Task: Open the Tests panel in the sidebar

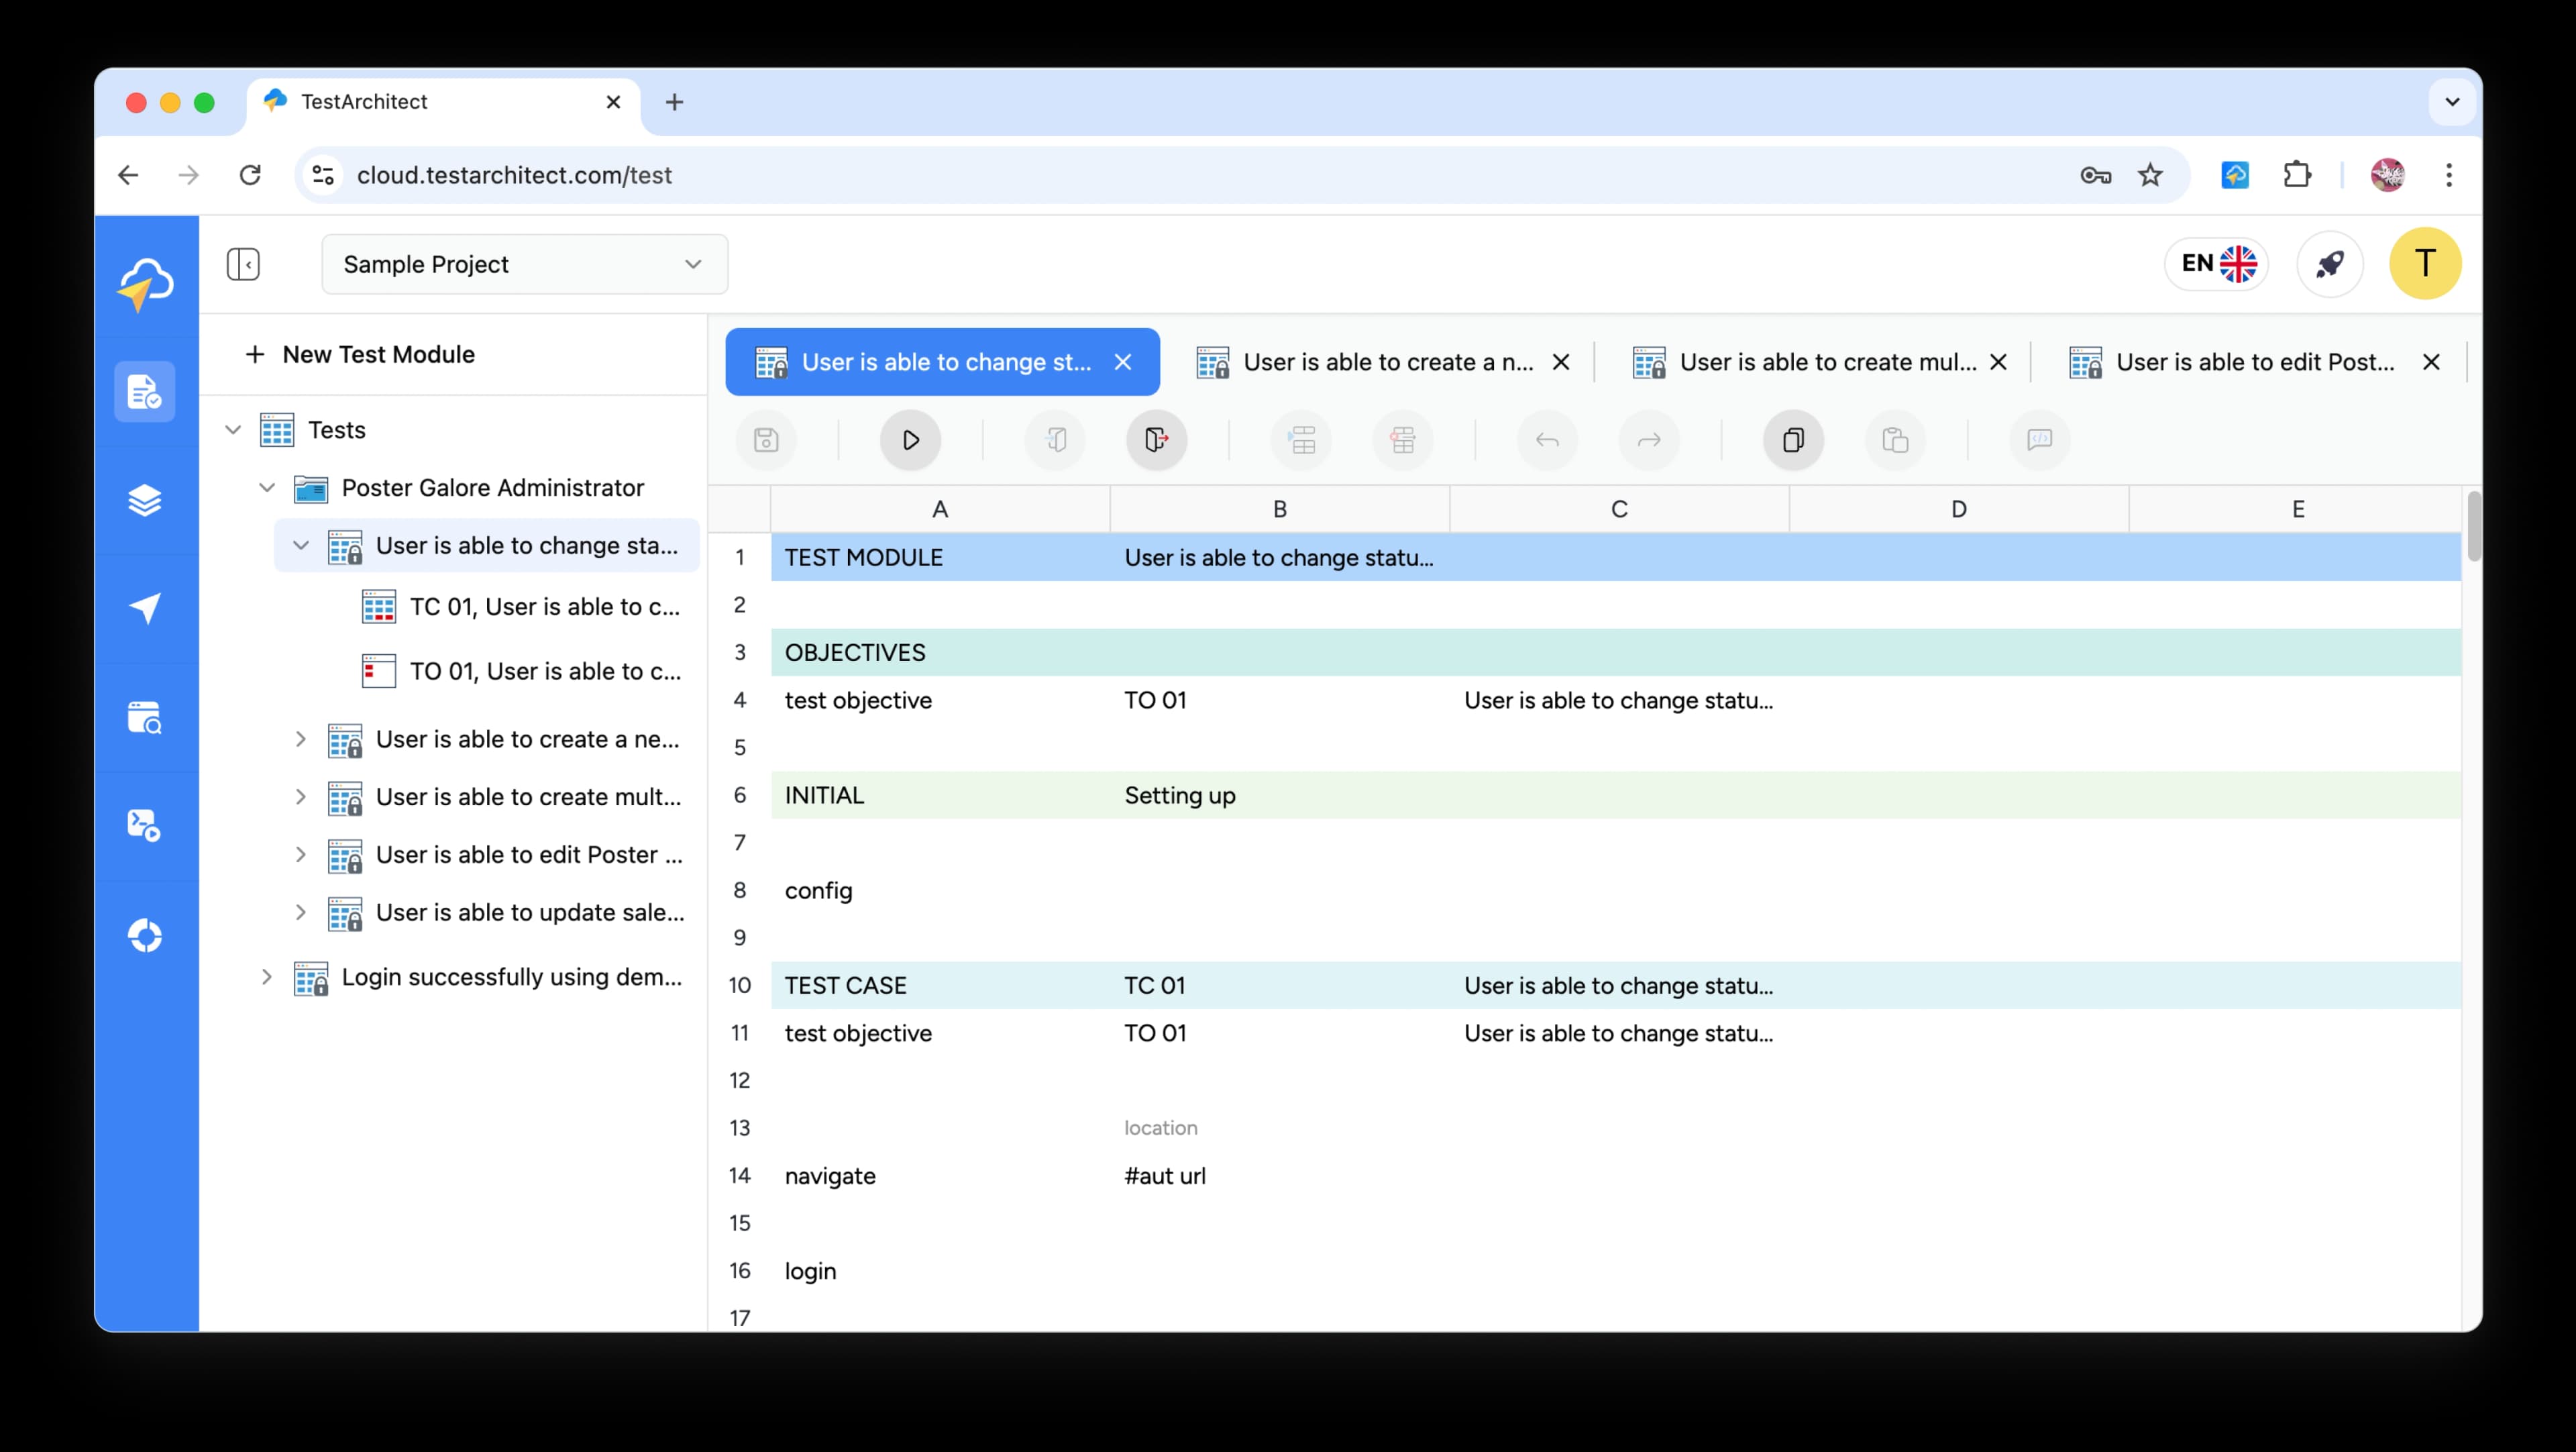Action: 145,392
